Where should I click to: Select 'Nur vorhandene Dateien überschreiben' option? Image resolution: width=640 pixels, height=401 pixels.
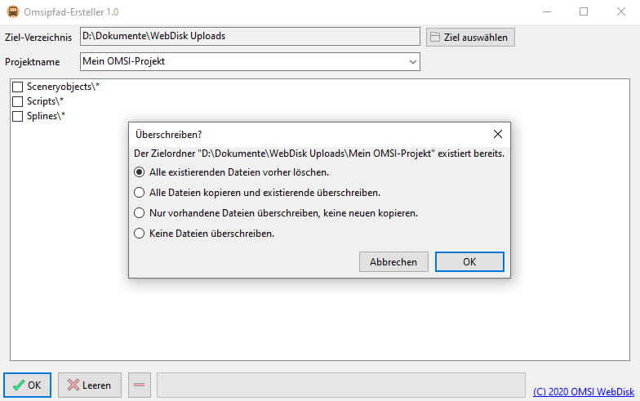pos(140,213)
